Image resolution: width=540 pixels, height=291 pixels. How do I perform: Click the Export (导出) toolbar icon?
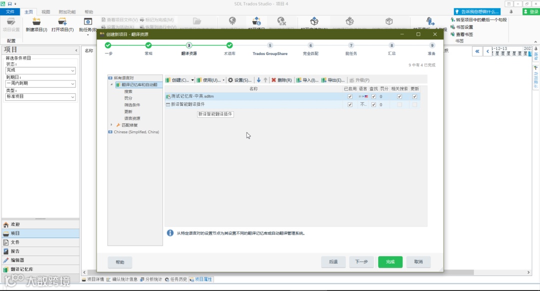(323, 80)
